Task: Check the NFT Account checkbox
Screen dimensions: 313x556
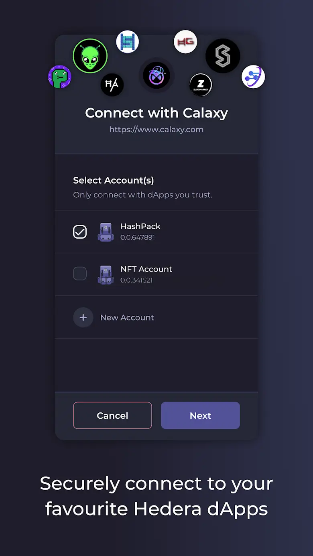Action: (80, 274)
